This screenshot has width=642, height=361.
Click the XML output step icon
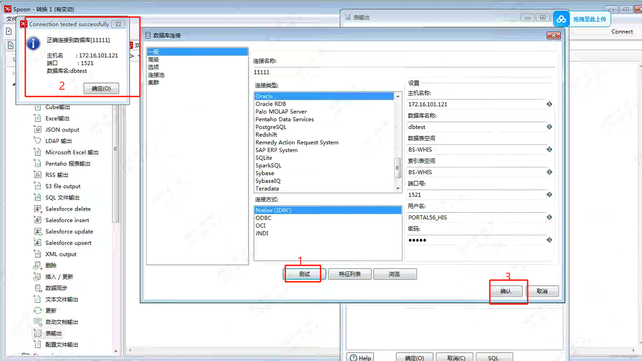pyautogui.click(x=38, y=254)
